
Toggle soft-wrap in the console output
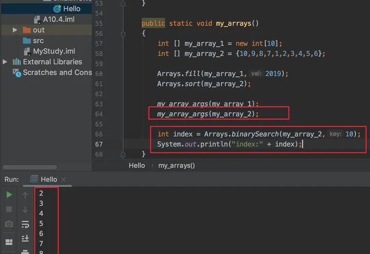[x=25, y=224]
